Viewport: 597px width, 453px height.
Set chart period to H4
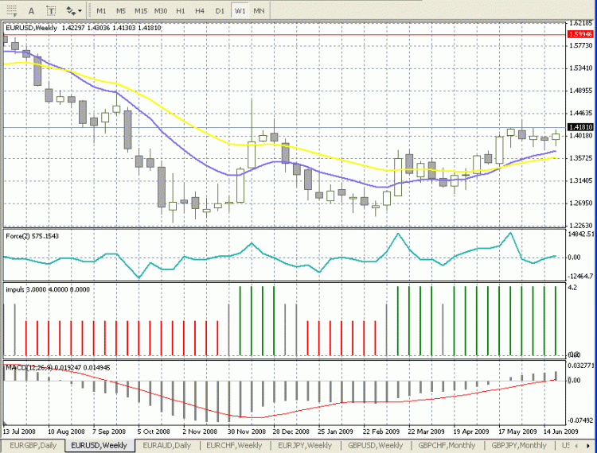200,11
